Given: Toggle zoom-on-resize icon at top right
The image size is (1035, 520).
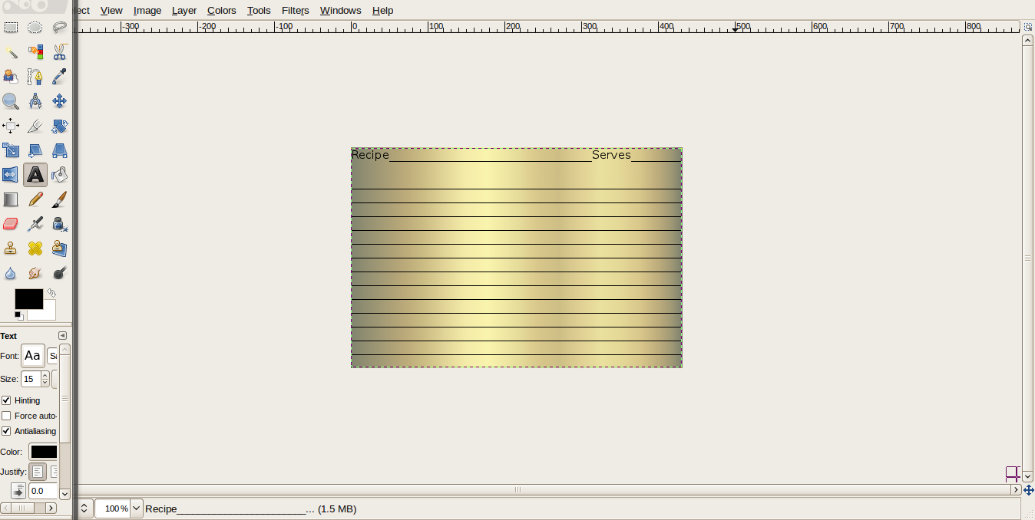Looking at the screenshot, I should point(1028,27).
